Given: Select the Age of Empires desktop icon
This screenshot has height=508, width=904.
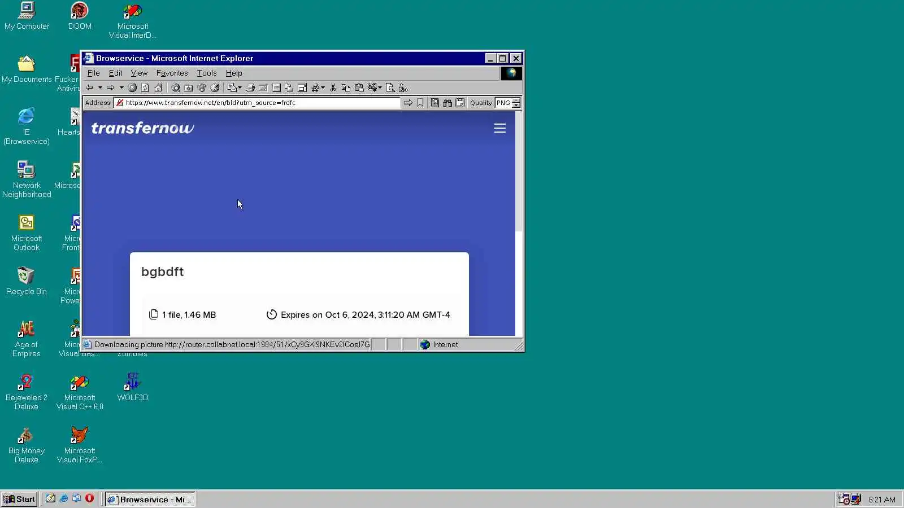Looking at the screenshot, I should pyautogui.click(x=27, y=339).
